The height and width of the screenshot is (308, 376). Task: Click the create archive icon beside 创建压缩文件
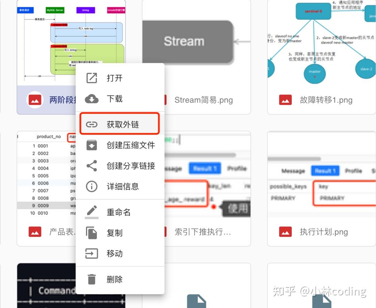pyautogui.click(x=91, y=145)
